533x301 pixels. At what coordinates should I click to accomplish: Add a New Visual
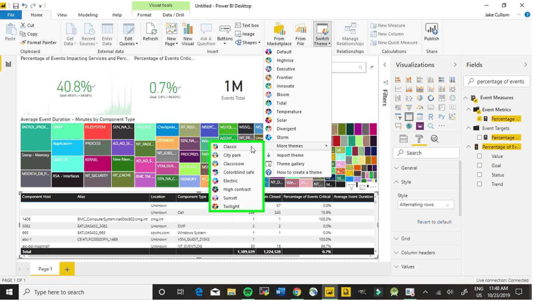[188, 34]
